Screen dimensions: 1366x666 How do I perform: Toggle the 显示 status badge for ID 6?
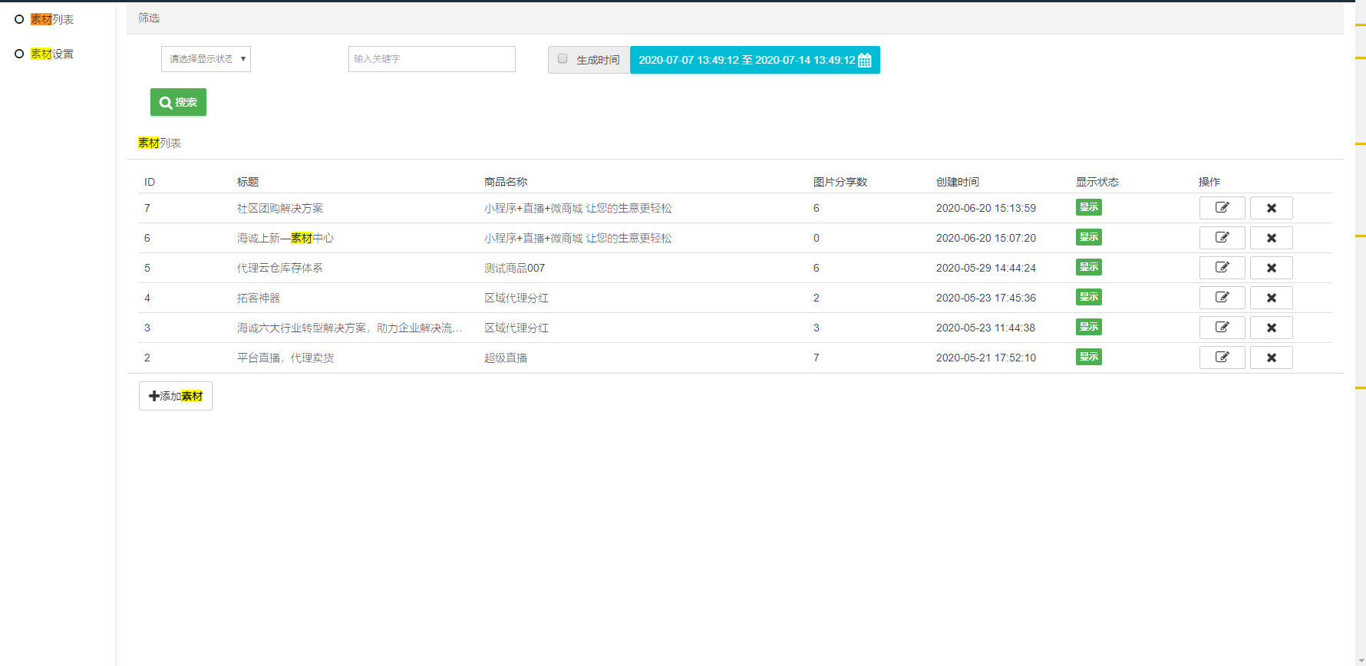[x=1088, y=237]
